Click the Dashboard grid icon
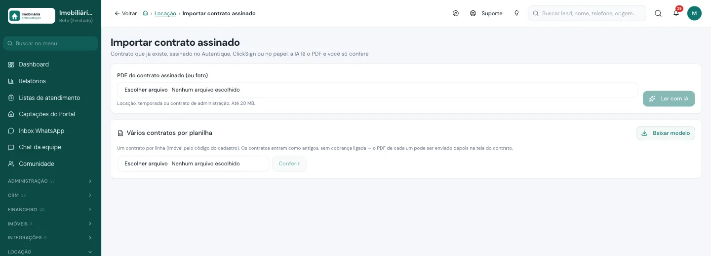 click(x=11, y=64)
